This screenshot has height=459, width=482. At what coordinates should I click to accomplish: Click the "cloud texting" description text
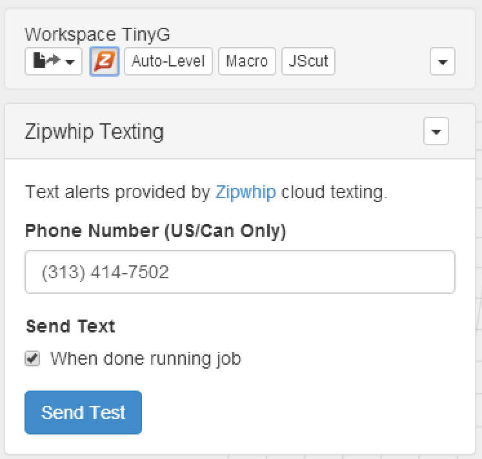pos(334,192)
